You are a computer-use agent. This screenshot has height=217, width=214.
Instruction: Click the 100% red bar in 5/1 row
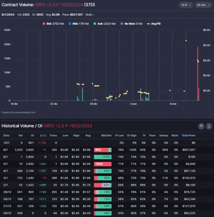point(103,164)
